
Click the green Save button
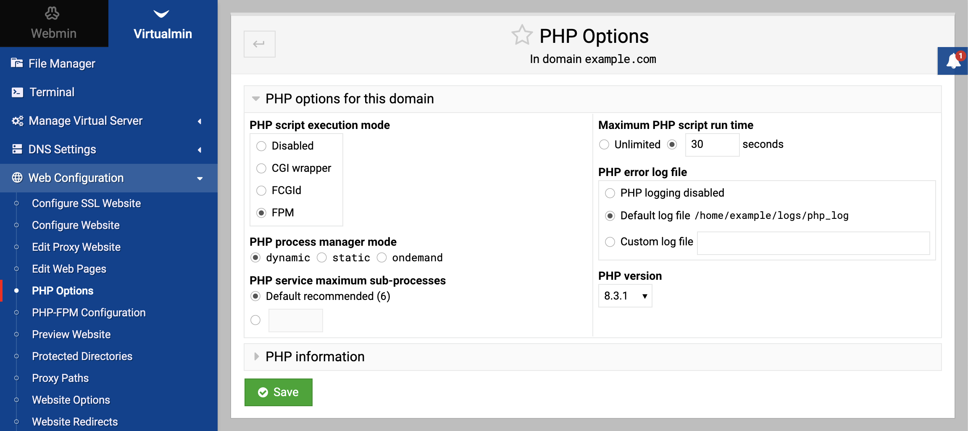278,392
